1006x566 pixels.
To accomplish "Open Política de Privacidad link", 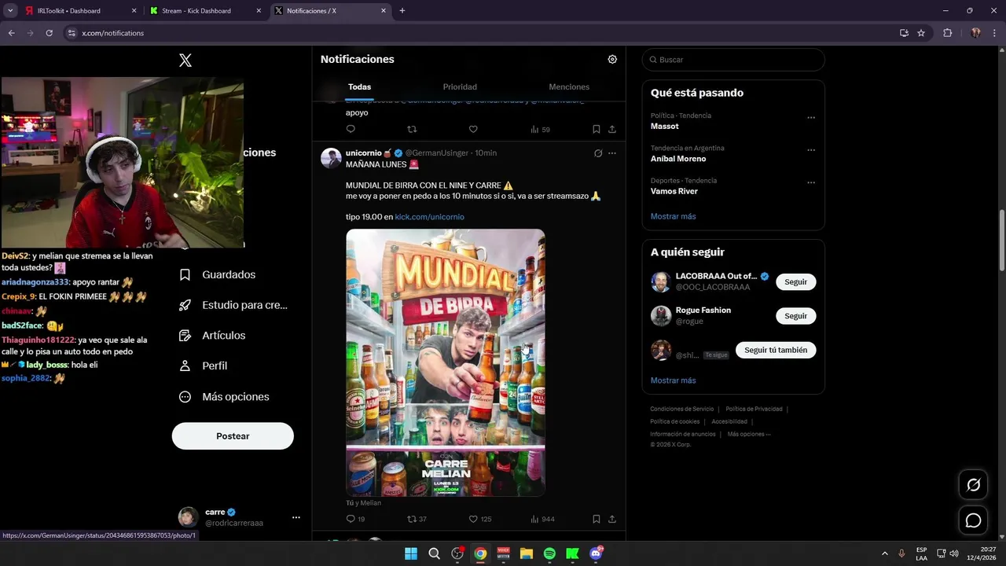I will (x=754, y=409).
